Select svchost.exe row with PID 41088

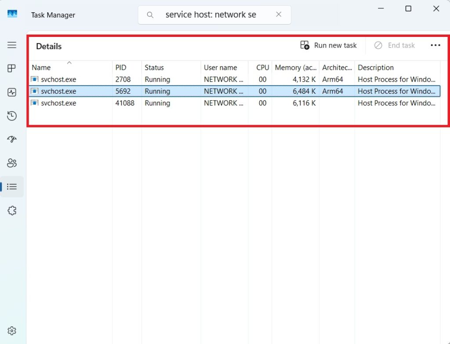tap(235, 103)
